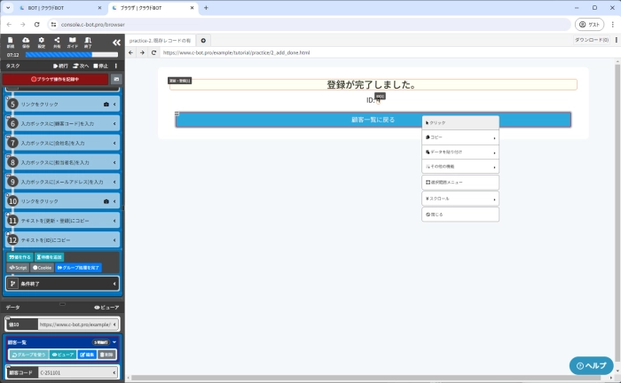Expand the 条件終了 block arrow
Viewport: 621px width, 383px height.
pyautogui.click(x=115, y=284)
